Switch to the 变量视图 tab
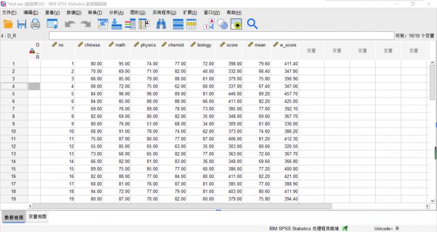437x232 pixels. (37, 216)
